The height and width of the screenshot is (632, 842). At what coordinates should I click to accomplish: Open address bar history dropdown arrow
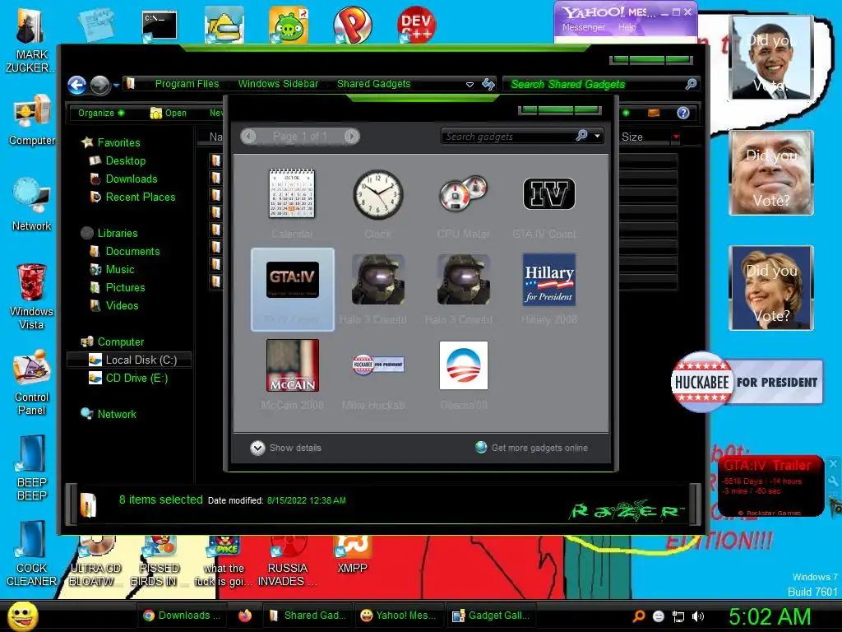[470, 85]
